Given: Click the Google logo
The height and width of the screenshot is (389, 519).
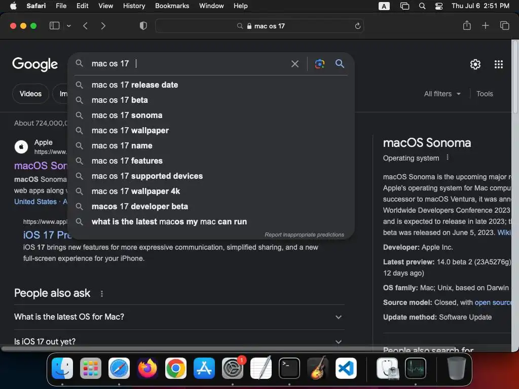Looking at the screenshot, I should coord(35,64).
